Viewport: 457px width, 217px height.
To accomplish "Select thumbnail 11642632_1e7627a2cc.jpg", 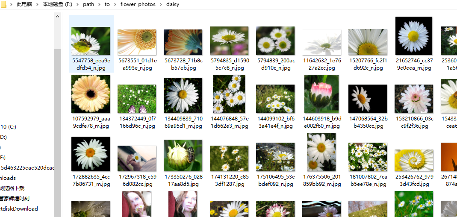I will (321, 43).
